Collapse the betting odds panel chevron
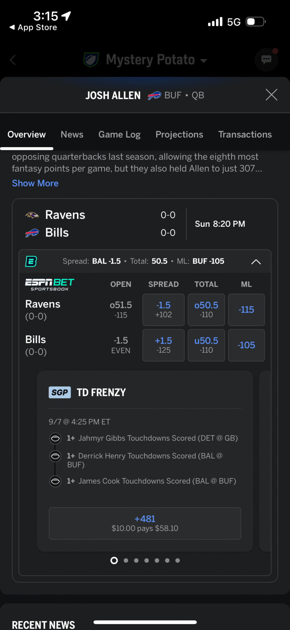 [256, 261]
